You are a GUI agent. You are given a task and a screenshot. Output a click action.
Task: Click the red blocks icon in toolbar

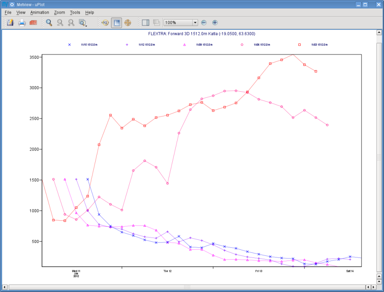click(x=33, y=23)
